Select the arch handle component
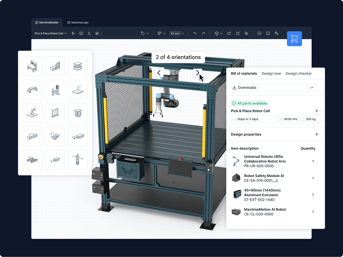The width and height of the screenshot is (343, 257). 32,90
